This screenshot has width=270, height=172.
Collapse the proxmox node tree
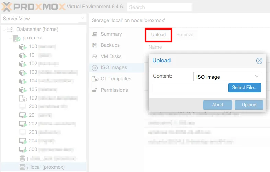click(10, 38)
